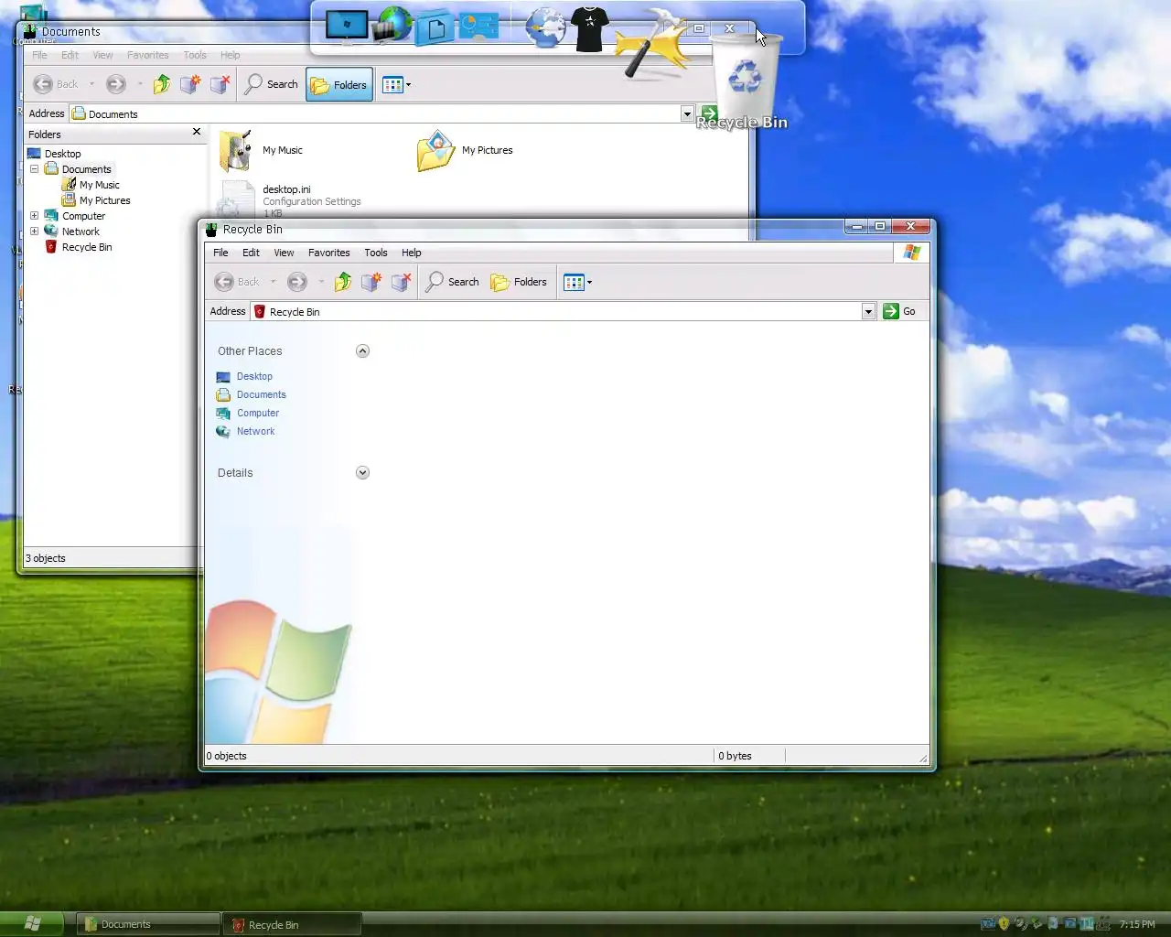Viewport: 1171px width, 937px height.
Task: Click Move To icon in Documents toolbar
Action: point(190,84)
